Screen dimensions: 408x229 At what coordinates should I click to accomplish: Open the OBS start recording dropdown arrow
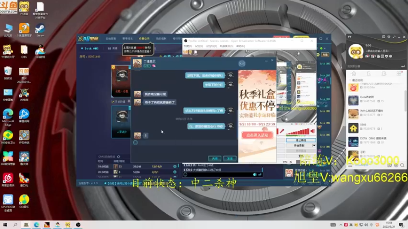pos(314,146)
